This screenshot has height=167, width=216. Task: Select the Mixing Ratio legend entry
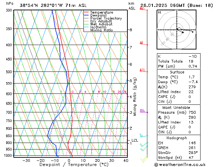pos(101,30)
